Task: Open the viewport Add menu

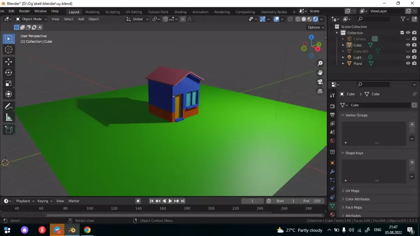Action: coord(81,19)
